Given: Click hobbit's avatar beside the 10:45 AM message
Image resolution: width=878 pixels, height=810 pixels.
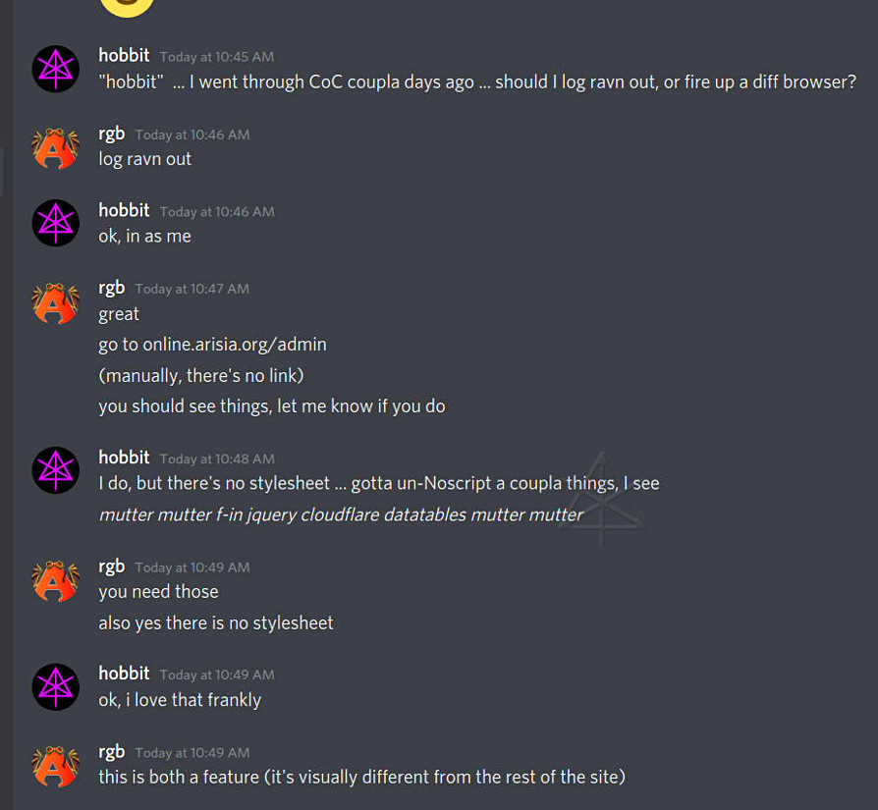Looking at the screenshot, I should click(55, 69).
